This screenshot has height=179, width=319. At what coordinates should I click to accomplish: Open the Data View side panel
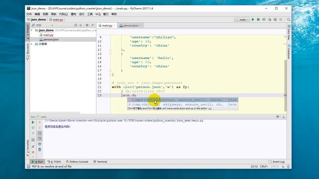(289, 32)
